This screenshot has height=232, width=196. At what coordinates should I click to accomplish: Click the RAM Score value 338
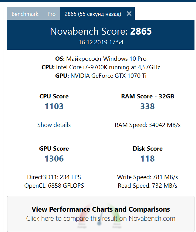pyautogui.click(x=147, y=106)
